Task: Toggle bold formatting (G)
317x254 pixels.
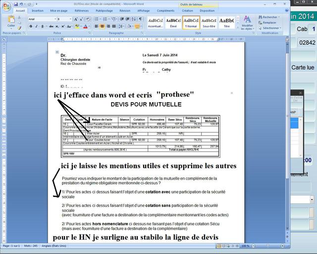Action: pos(31,26)
